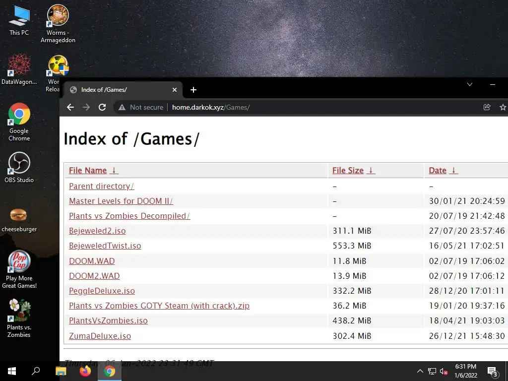Viewport: 508px width, 381px height.
Task: Open notification center icon
Action: (x=492, y=372)
